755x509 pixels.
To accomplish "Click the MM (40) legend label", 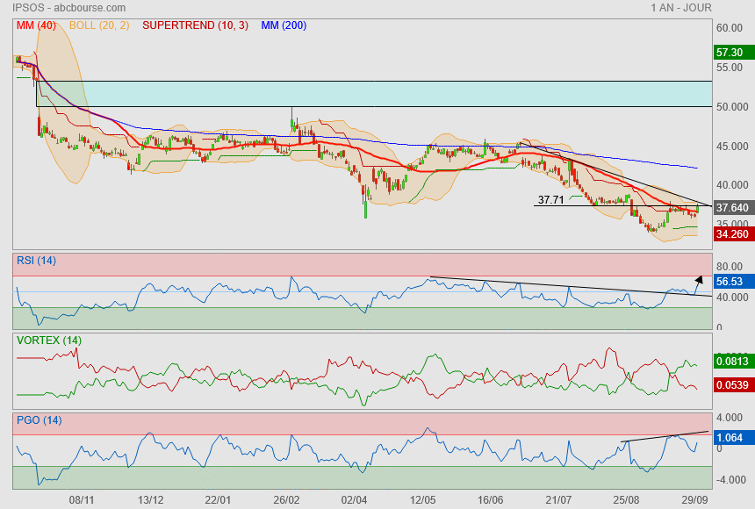I will [x=36, y=25].
